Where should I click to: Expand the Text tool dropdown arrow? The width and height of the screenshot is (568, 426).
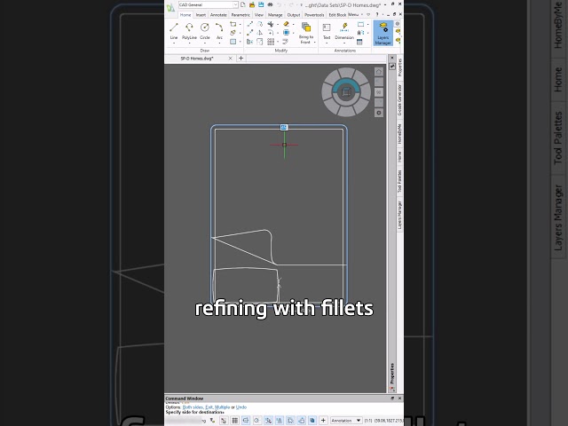tap(327, 43)
